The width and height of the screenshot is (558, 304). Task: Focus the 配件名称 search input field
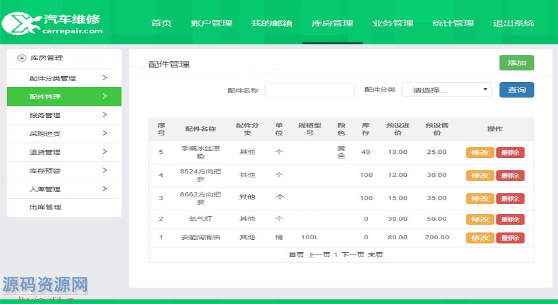click(x=309, y=90)
